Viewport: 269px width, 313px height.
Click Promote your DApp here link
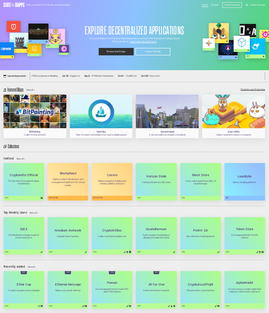pyautogui.click(x=252, y=89)
